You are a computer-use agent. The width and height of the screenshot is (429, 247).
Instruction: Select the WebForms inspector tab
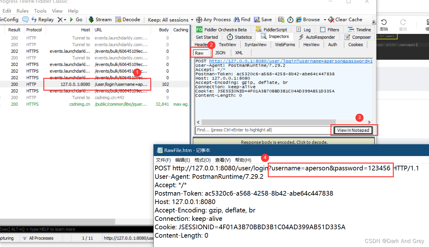(285, 45)
